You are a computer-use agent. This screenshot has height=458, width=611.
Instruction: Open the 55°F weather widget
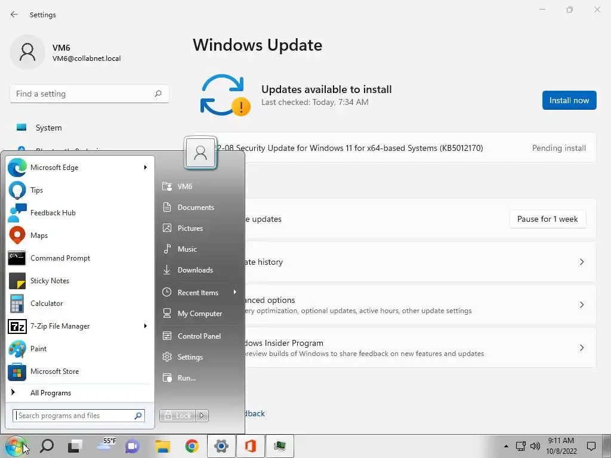[106, 445]
